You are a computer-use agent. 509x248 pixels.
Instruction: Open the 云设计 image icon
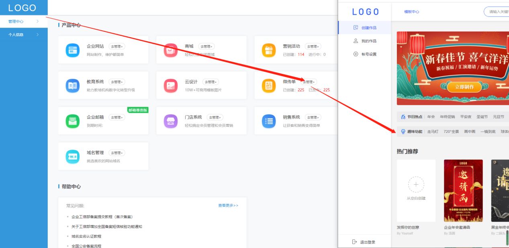[x=171, y=85]
